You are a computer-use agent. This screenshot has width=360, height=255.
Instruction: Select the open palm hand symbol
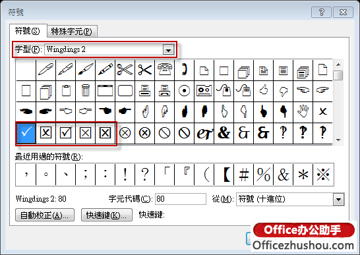[x=303, y=111]
